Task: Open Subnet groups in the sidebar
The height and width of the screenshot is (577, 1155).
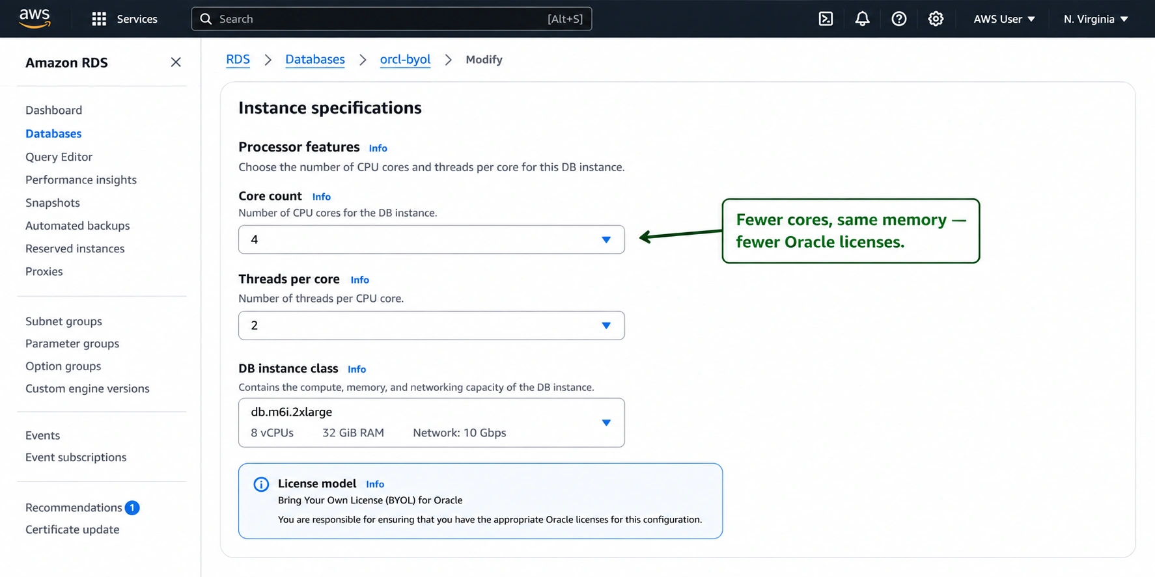Action: coord(63,321)
